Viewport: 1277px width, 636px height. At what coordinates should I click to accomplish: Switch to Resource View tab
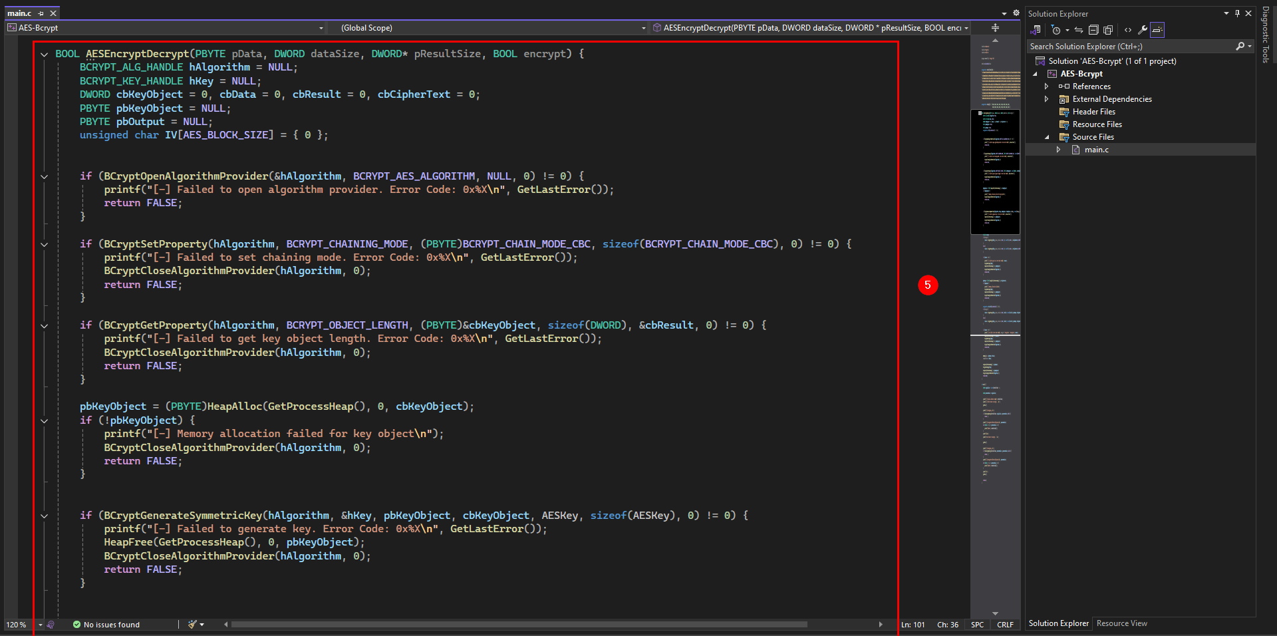(x=1121, y=623)
